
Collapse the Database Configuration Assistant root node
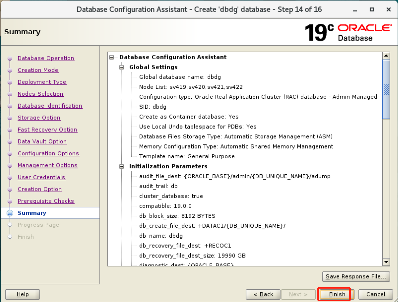112,57
